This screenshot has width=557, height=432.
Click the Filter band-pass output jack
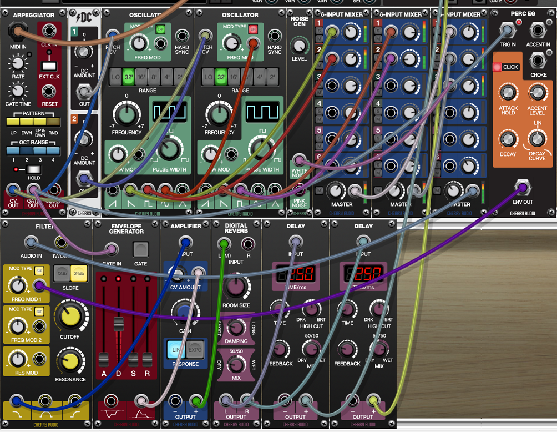click(x=45, y=401)
